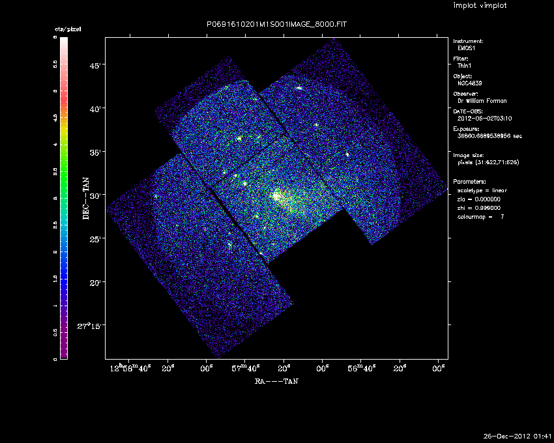
Task: Click the 'Filter:' heading
Action: click(x=461, y=59)
